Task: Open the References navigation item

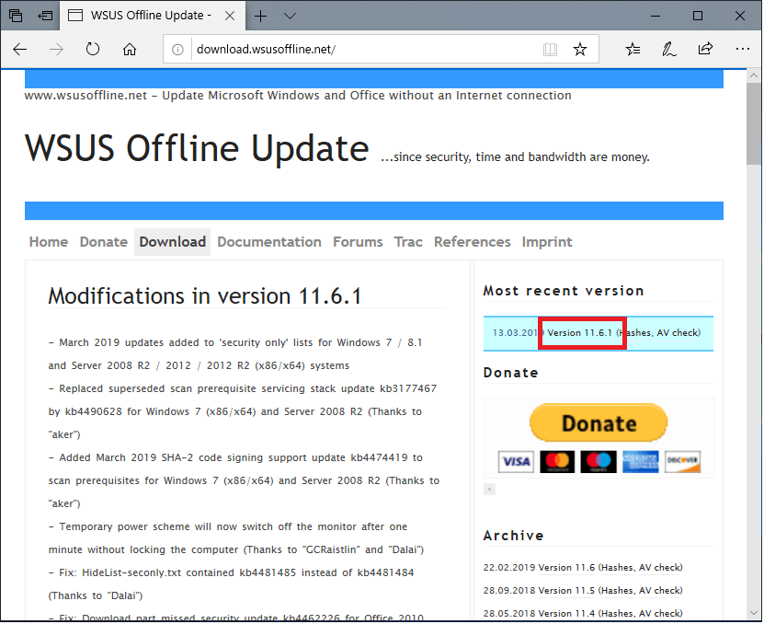Action: click(x=473, y=242)
